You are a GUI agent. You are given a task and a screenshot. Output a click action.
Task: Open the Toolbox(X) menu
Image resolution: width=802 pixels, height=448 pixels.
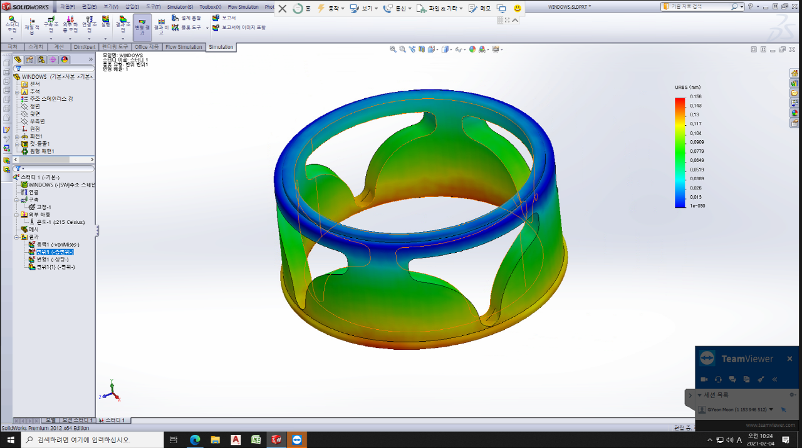(211, 7)
